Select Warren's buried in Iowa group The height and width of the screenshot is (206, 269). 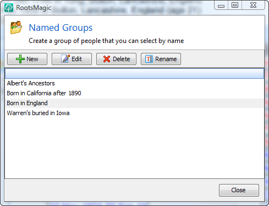[134, 113]
